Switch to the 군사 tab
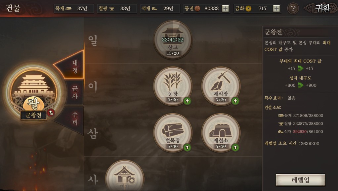Screen dimensions: 338x191 [x=74, y=92]
